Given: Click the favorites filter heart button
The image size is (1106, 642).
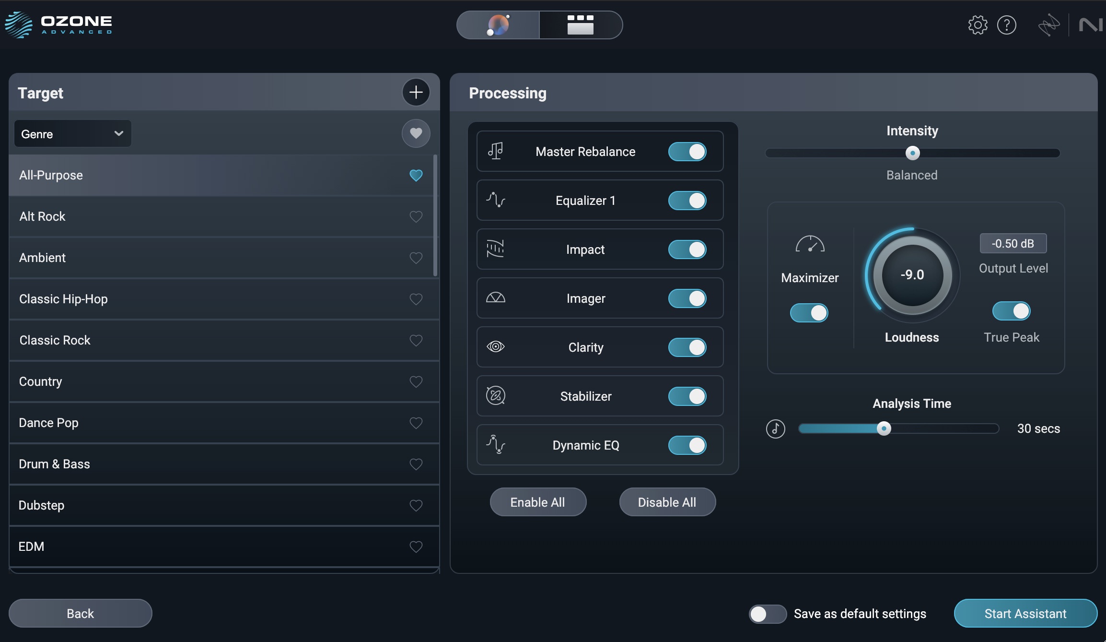Looking at the screenshot, I should coord(416,133).
